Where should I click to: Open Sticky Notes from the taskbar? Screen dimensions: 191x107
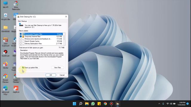pos(99,104)
